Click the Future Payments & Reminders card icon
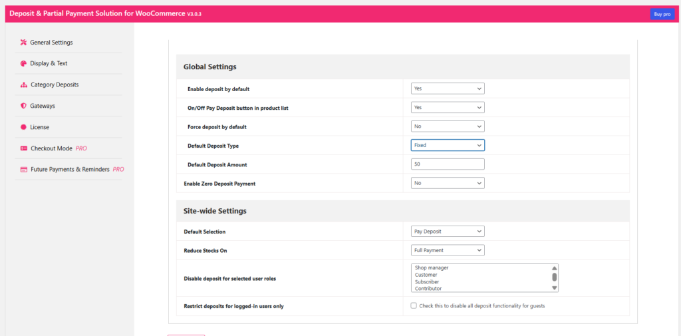 point(24,170)
